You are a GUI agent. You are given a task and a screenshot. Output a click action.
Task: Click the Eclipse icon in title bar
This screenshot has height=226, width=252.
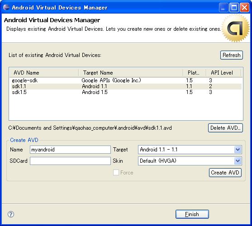6,7
